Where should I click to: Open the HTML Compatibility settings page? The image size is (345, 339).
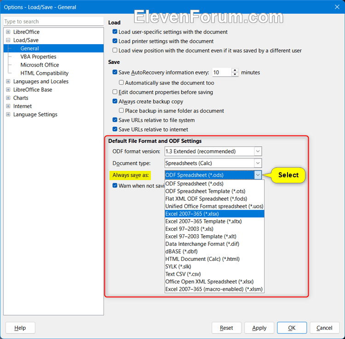(45, 73)
